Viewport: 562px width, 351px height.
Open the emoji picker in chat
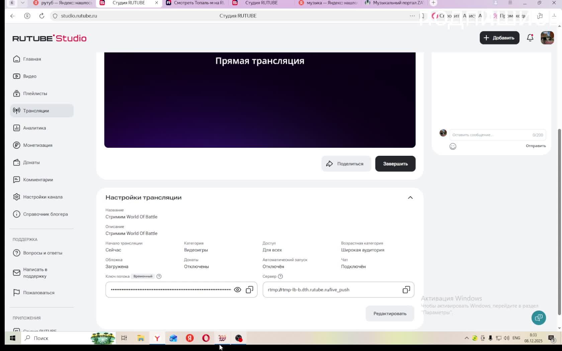(453, 146)
